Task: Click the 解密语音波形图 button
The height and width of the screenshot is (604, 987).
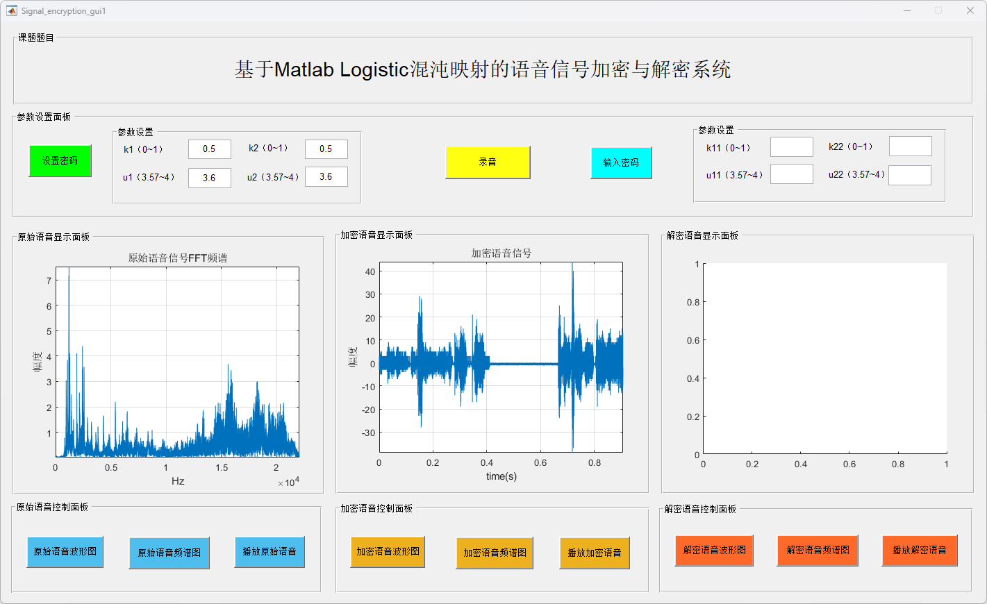Action: pyautogui.click(x=714, y=551)
